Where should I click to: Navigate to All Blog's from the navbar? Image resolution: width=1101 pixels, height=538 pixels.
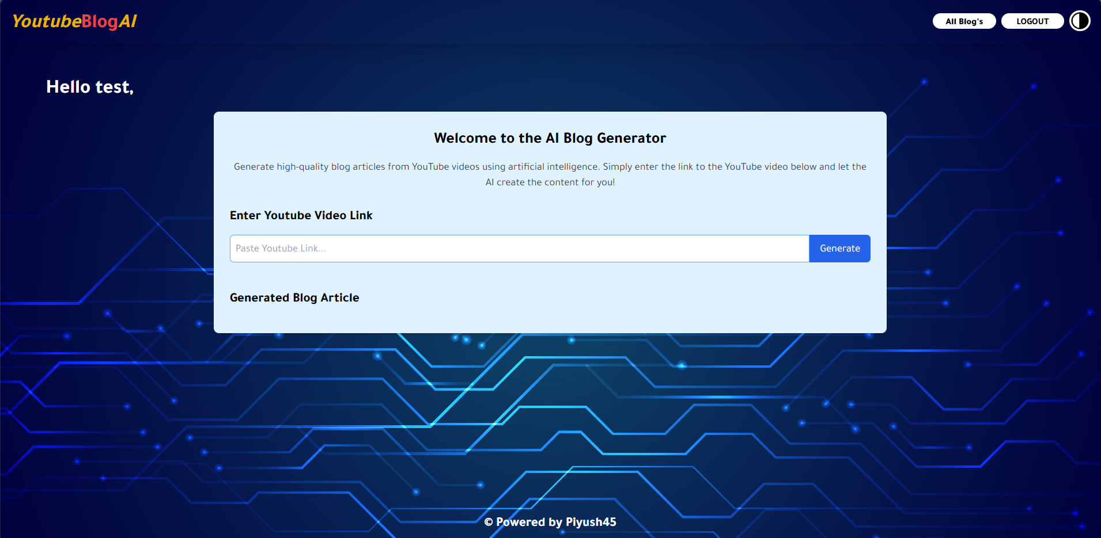964,21
